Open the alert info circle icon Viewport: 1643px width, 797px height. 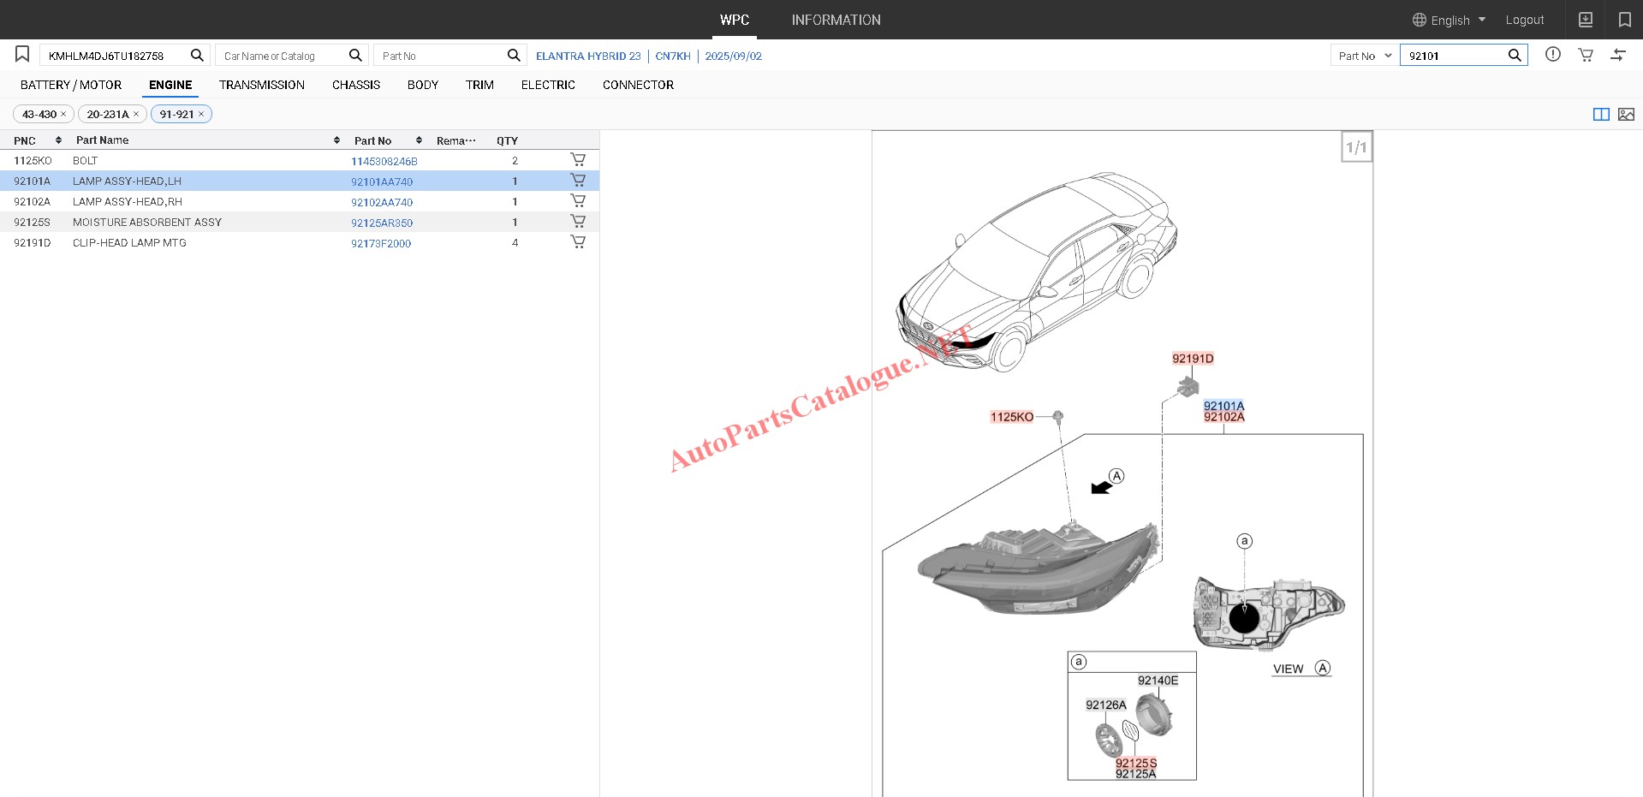pyautogui.click(x=1553, y=55)
